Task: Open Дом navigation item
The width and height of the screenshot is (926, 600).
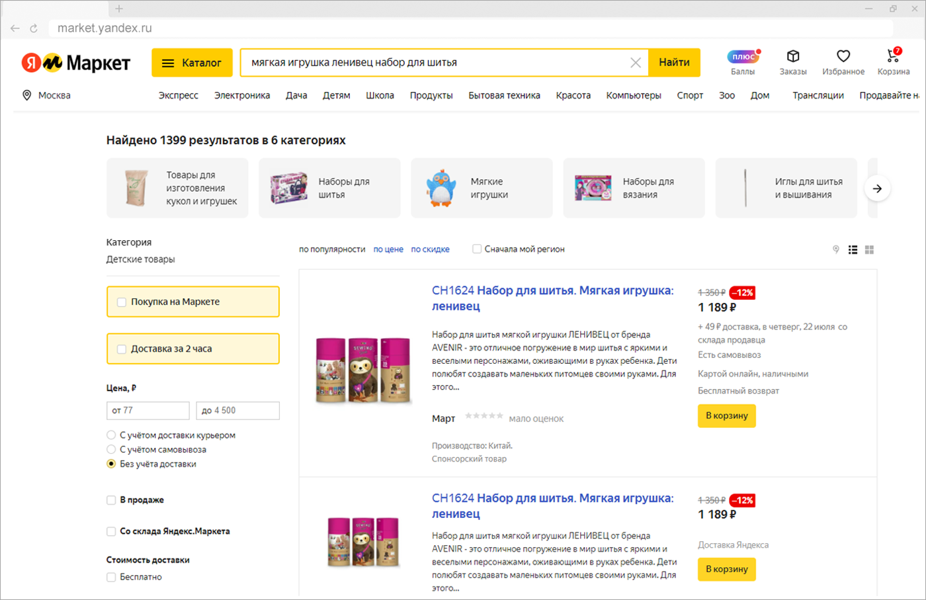Action: (x=760, y=95)
